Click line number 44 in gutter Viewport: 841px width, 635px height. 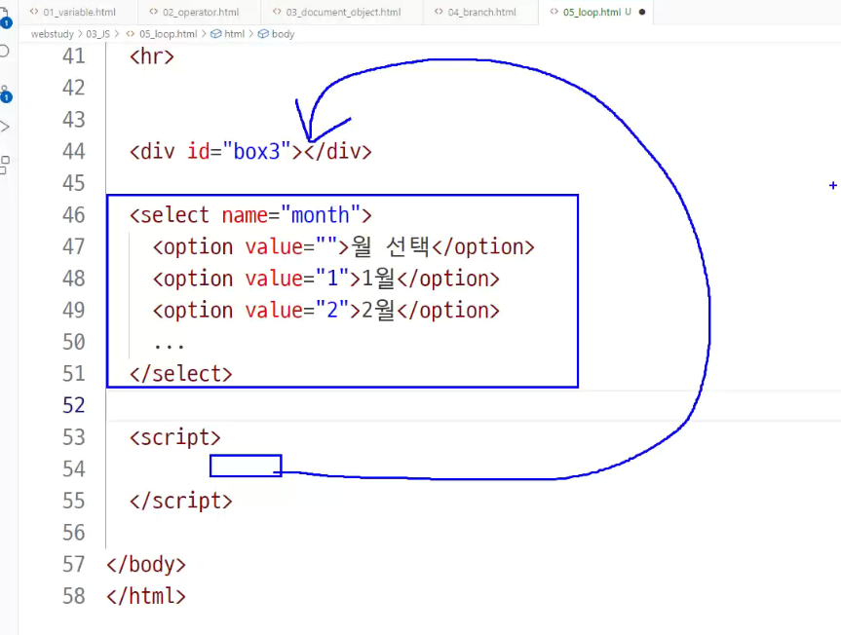(x=73, y=152)
